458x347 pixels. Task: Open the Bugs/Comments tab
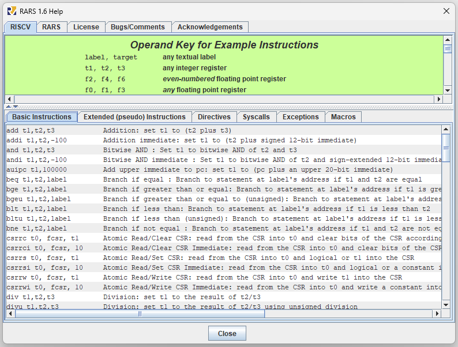[x=138, y=27]
